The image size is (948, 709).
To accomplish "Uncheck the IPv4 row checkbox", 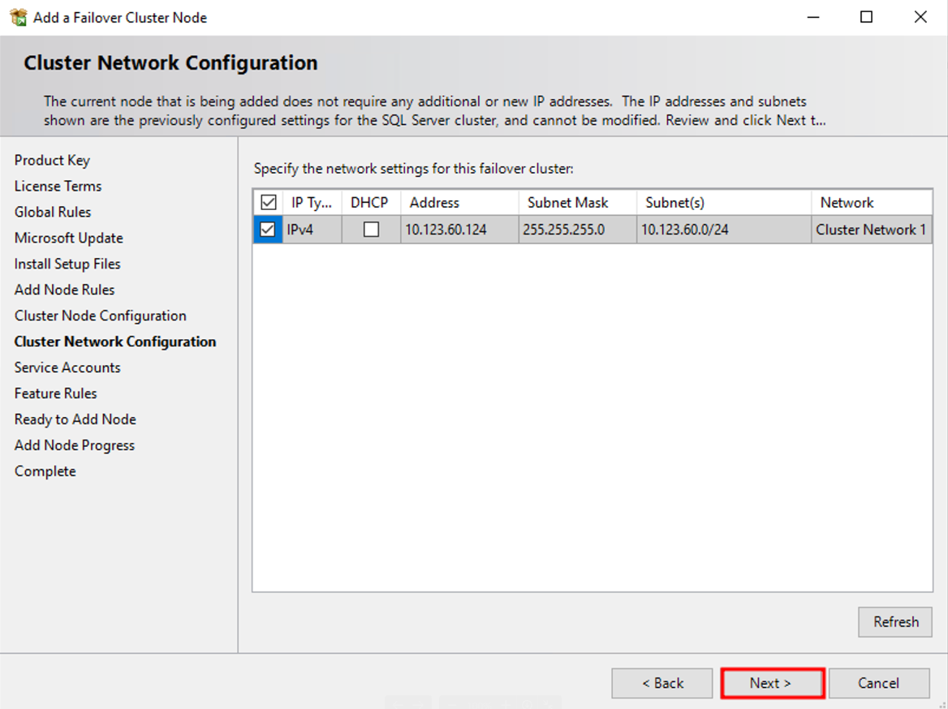I will point(268,230).
